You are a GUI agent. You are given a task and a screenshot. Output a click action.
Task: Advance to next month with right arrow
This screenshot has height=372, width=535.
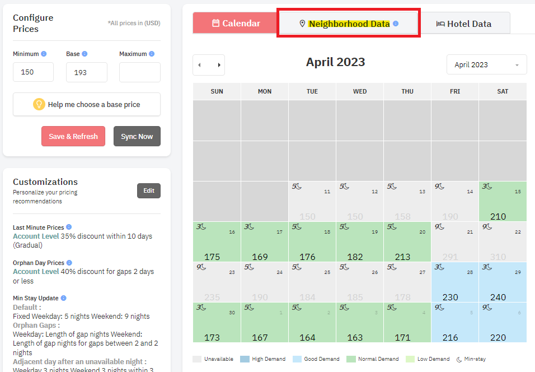coord(219,65)
